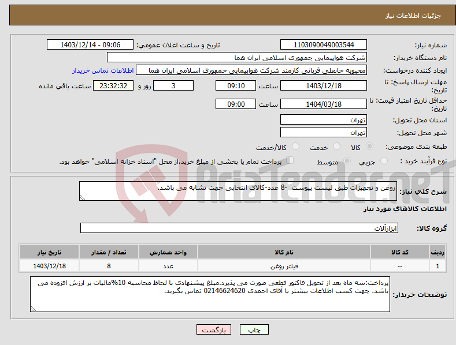Select the خدمت radio button
Image resolution: width=456 pixels, height=345 pixels.
[336, 147]
